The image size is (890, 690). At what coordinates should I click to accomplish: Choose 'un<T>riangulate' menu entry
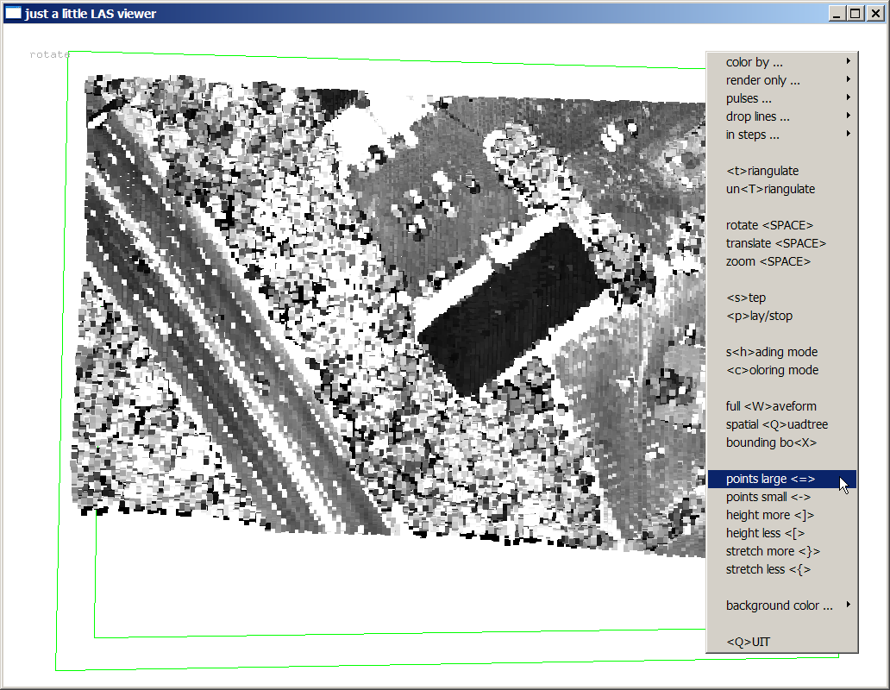[770, 189]
